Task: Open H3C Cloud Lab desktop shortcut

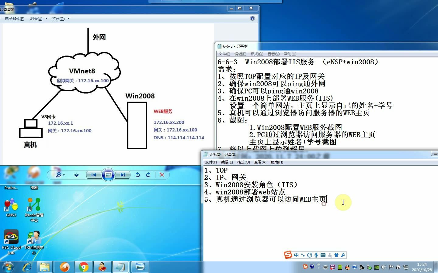Action: click(x=11, y=242)
